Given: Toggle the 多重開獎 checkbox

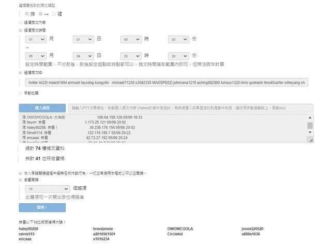Looking at the screenshot, I should point(21,181).
